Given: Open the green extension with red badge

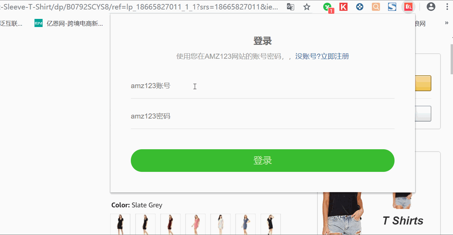Looking at the screenshot, I should click(328, 7).
